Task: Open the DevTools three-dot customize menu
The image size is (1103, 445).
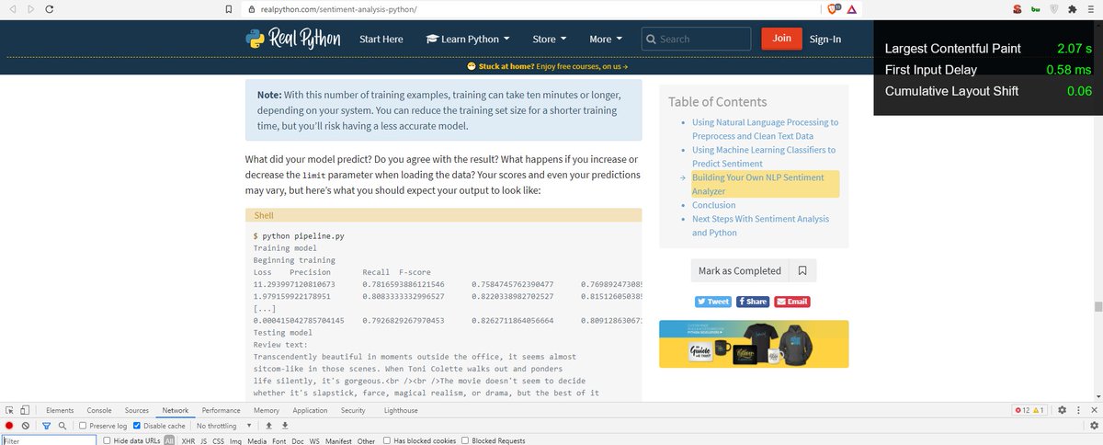Action: click(x=1077, y=410)
